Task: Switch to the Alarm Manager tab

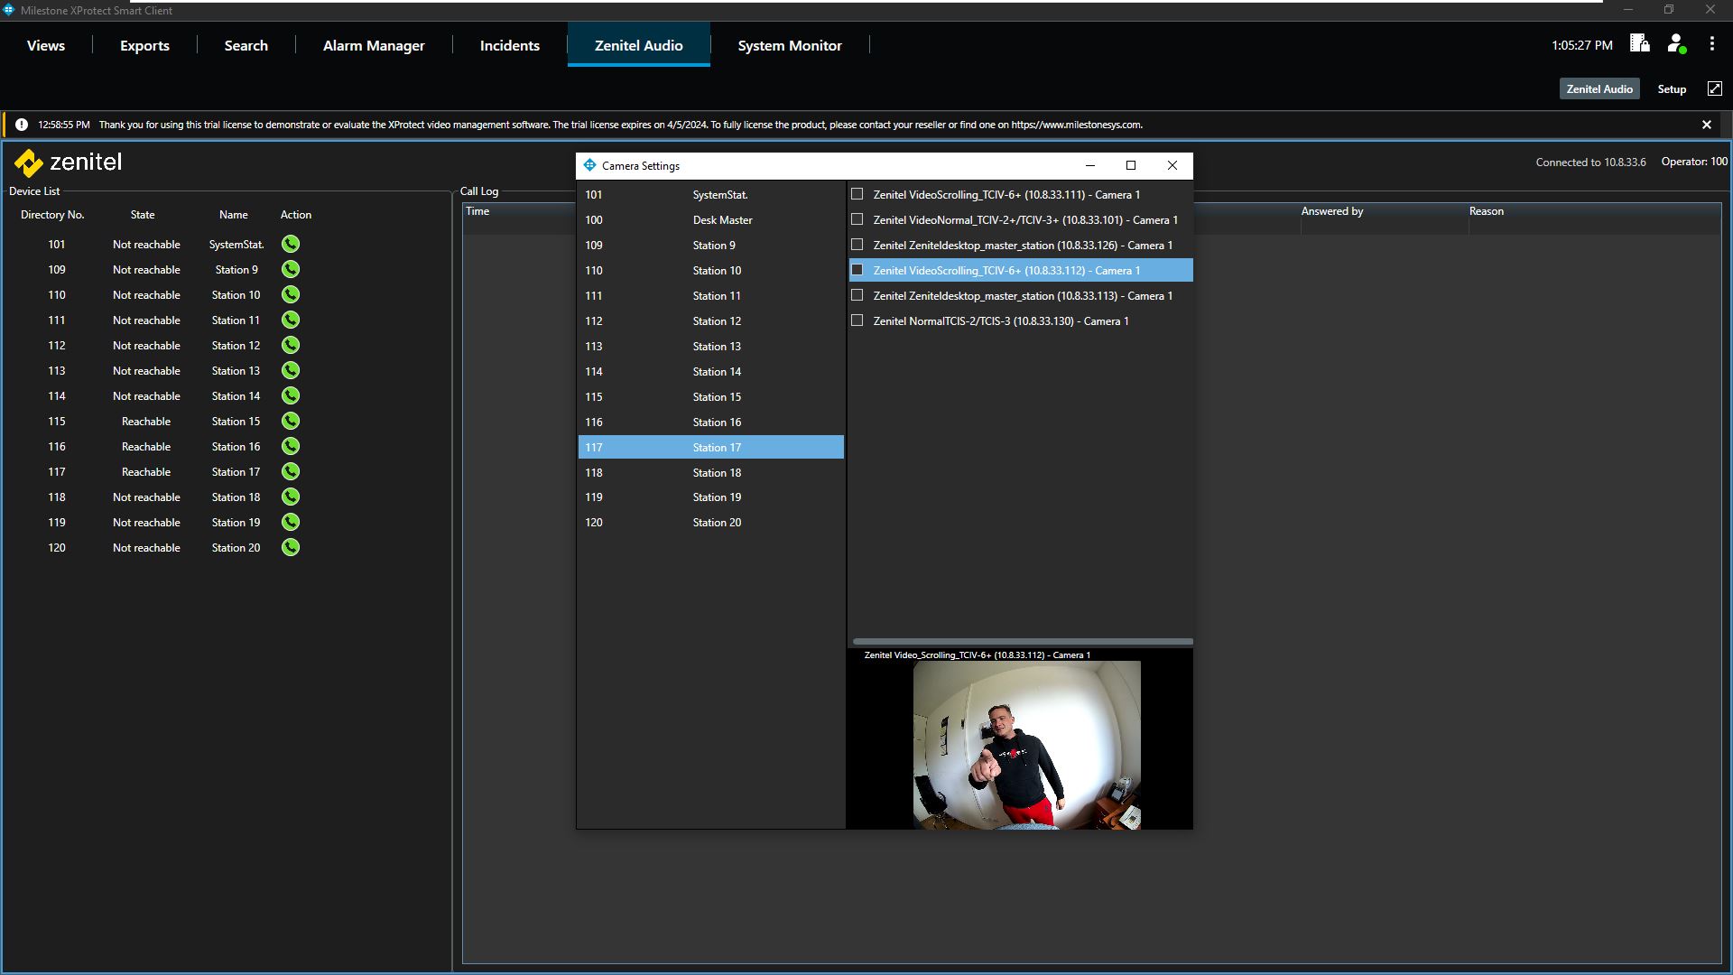Action: pos(374,45)
